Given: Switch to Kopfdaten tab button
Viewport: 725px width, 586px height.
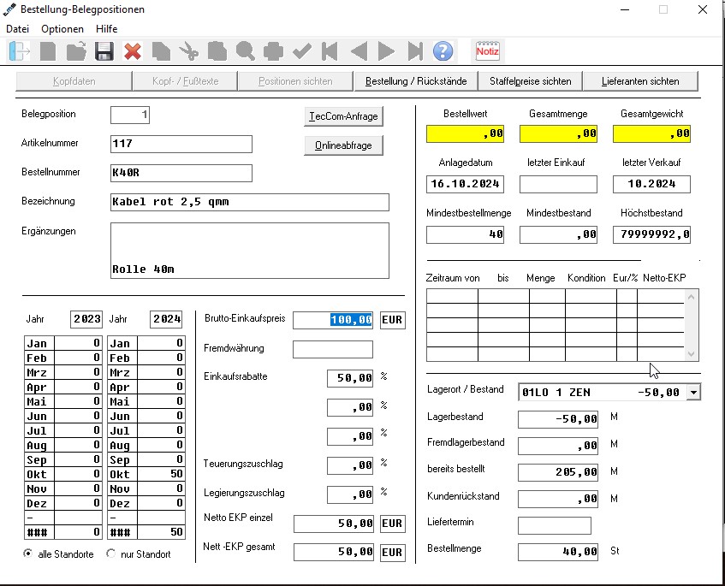Looking at the screenshot, I should coord(74,81).
